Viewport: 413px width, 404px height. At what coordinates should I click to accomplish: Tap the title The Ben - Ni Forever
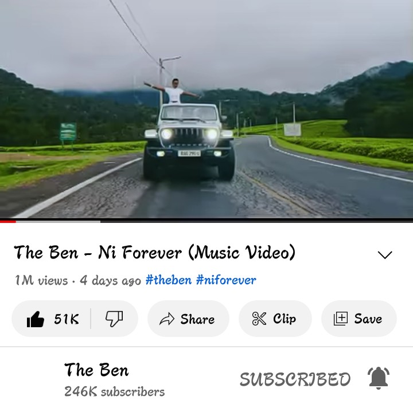click(154, 252)
